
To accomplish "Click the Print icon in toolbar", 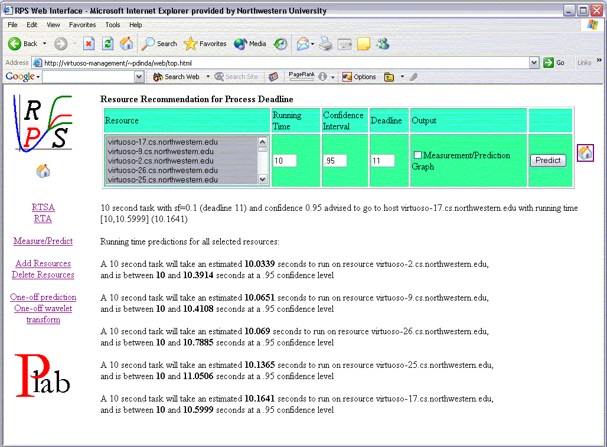I will pyautogui.click(x=326, y=44).
